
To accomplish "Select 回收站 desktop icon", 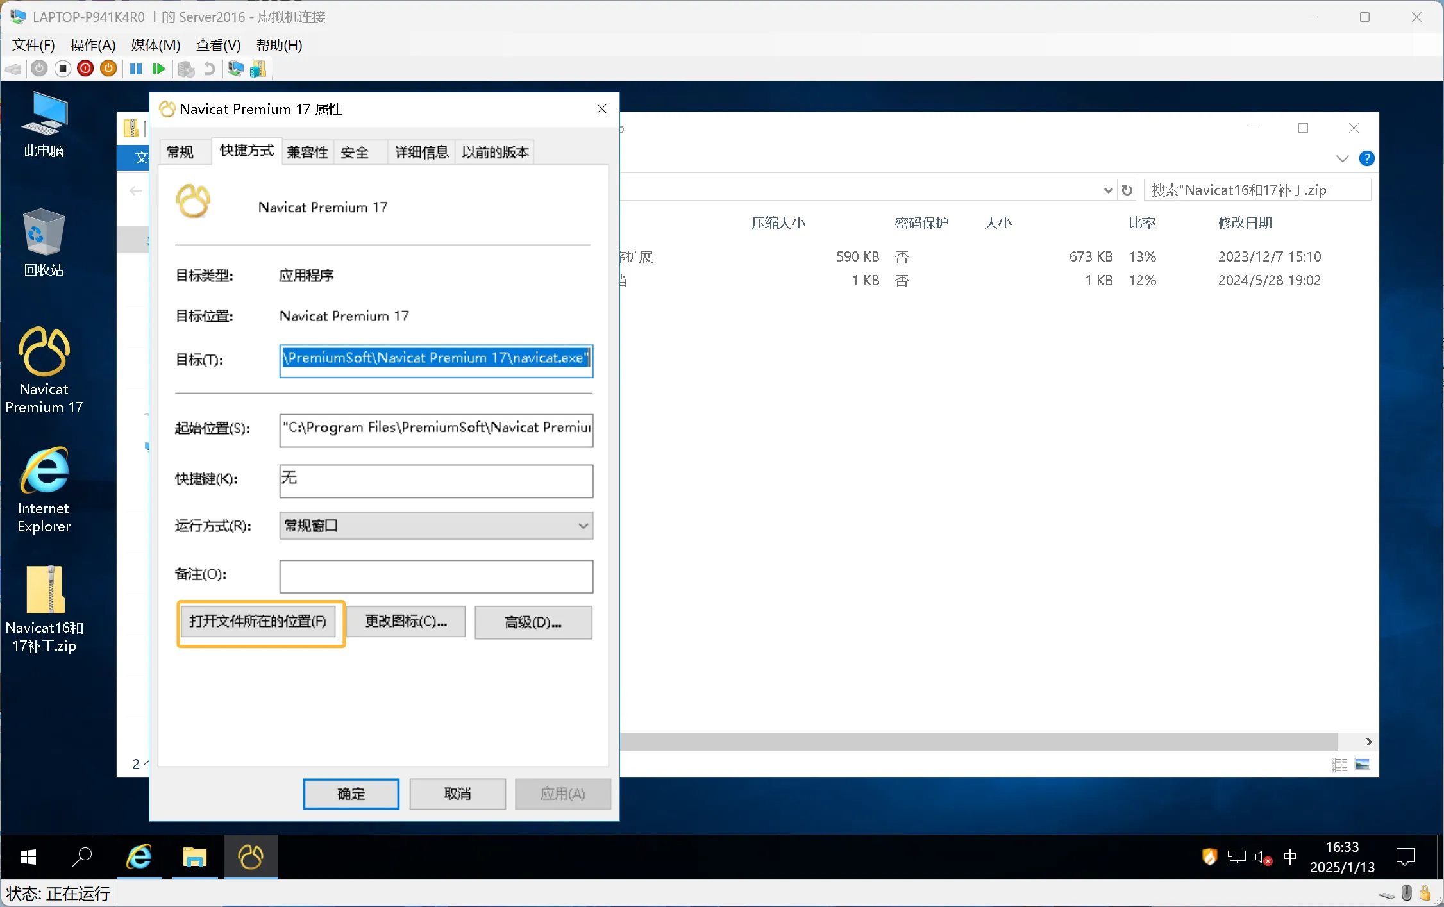I will pyautogui.click(x=44, y=243).
